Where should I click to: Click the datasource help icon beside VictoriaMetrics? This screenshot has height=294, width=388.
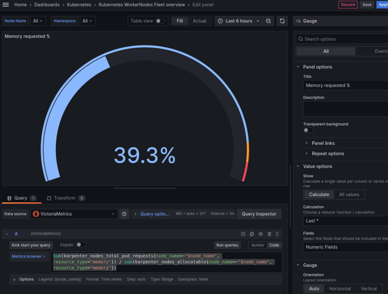[124, 214]
